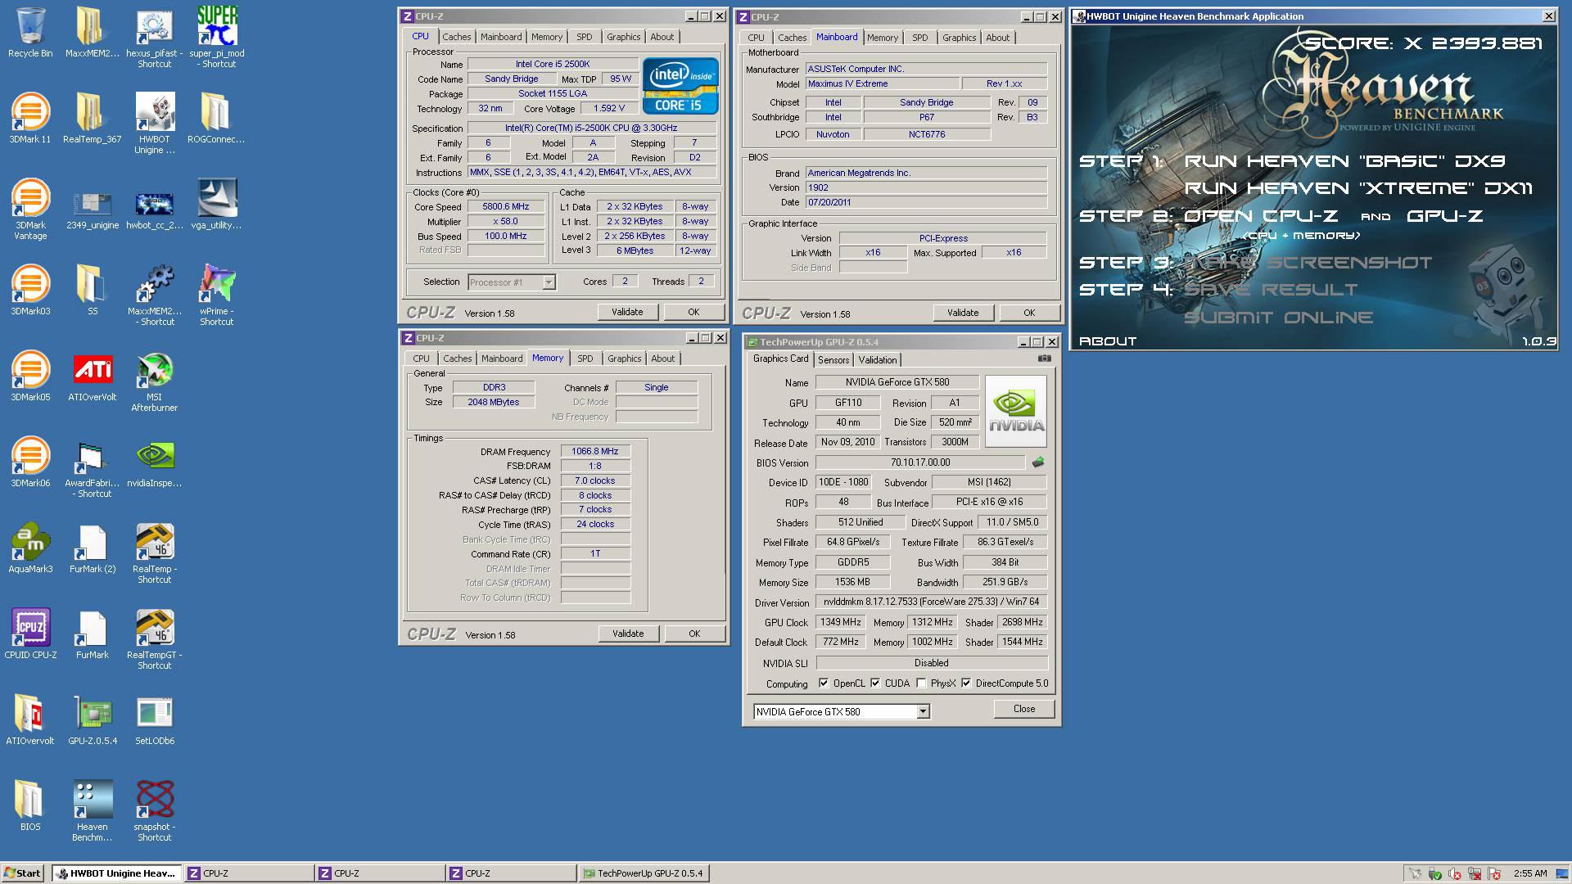The height and width of the screenshot is (884, 1572).
Task: Open 3DMark Vantage desktop icon
Action: (x=30, y=198)
